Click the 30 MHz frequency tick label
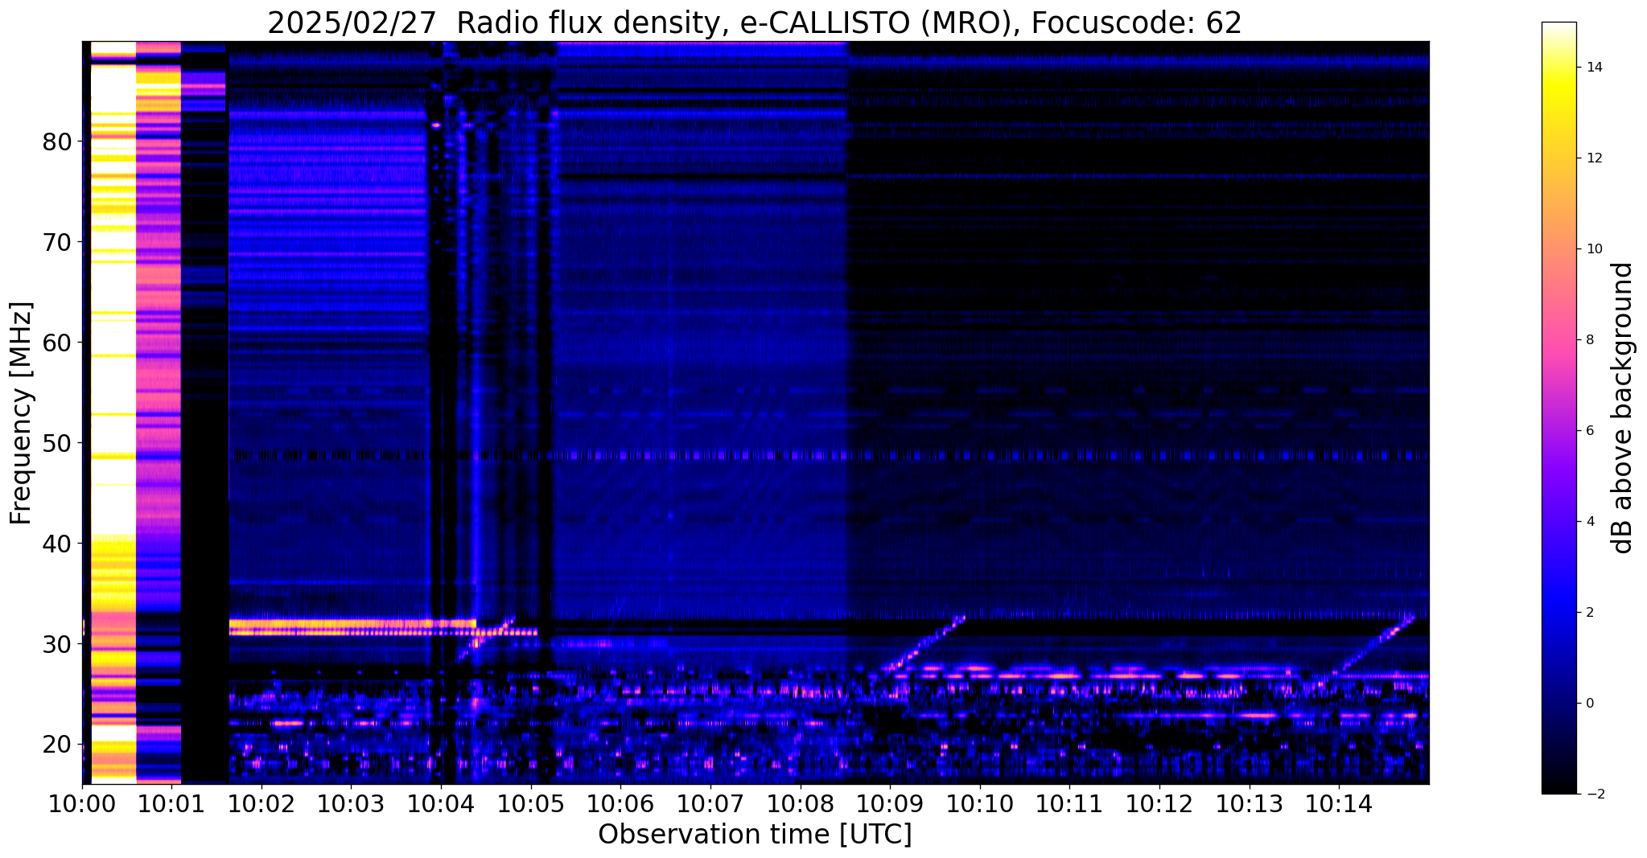Image resolution: width=1647 pixels, height=858 pixels. (x=57, y=643)
